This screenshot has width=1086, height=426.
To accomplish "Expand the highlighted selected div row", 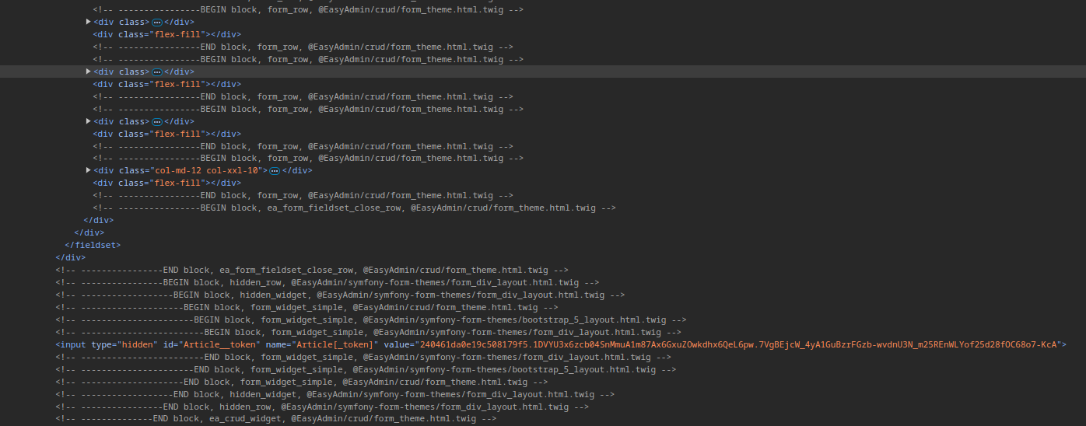I will coord(89,72).
